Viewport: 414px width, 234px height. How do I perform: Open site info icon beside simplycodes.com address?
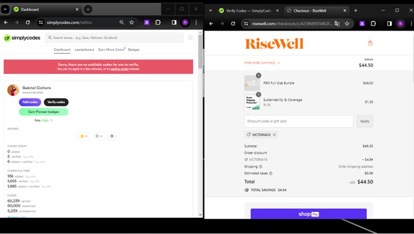41,23
